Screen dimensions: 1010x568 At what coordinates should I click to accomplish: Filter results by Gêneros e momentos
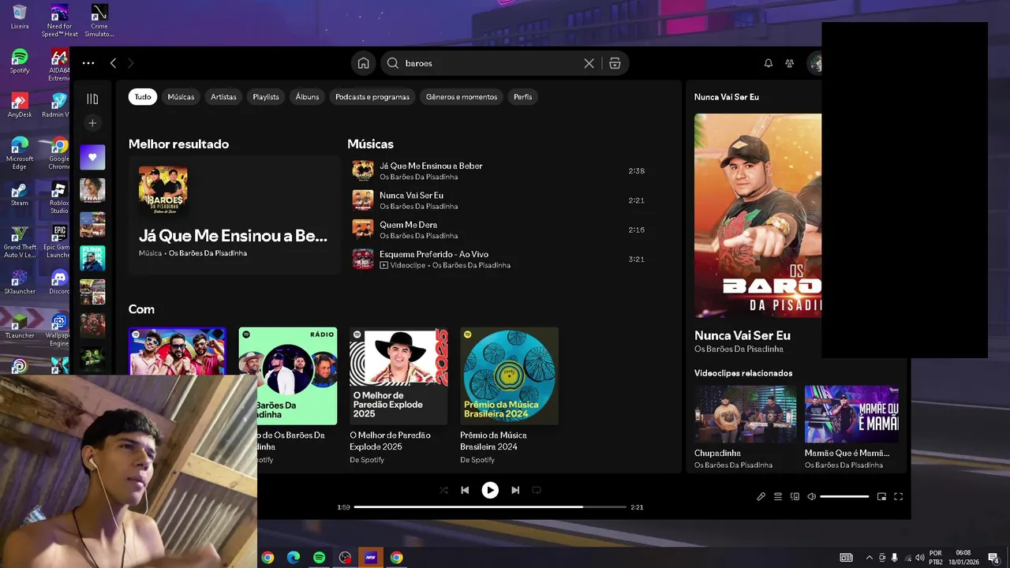462,97
